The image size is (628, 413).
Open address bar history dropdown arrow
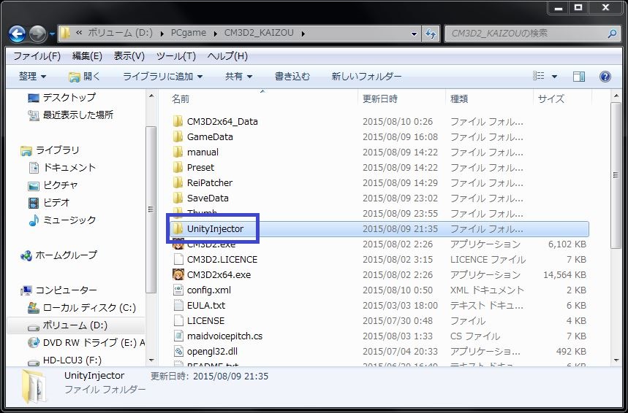[414, 34]
